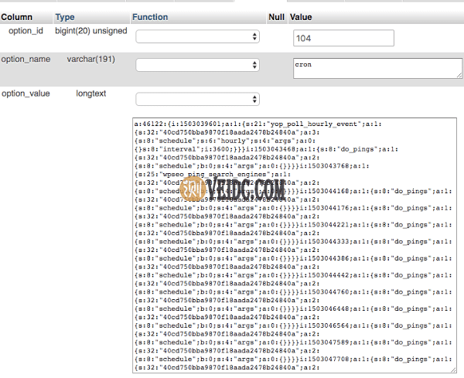Click the option_id column name

(26, 31)
